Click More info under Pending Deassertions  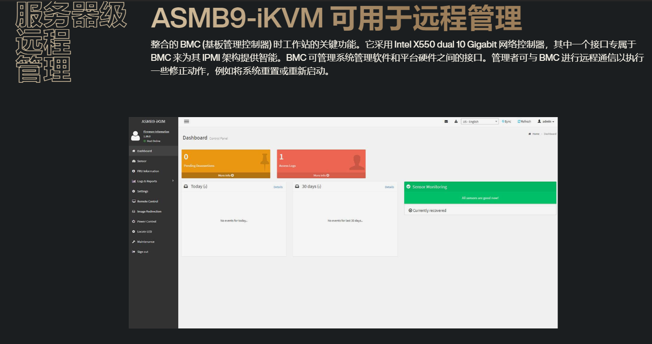click(x=225, y=175)
